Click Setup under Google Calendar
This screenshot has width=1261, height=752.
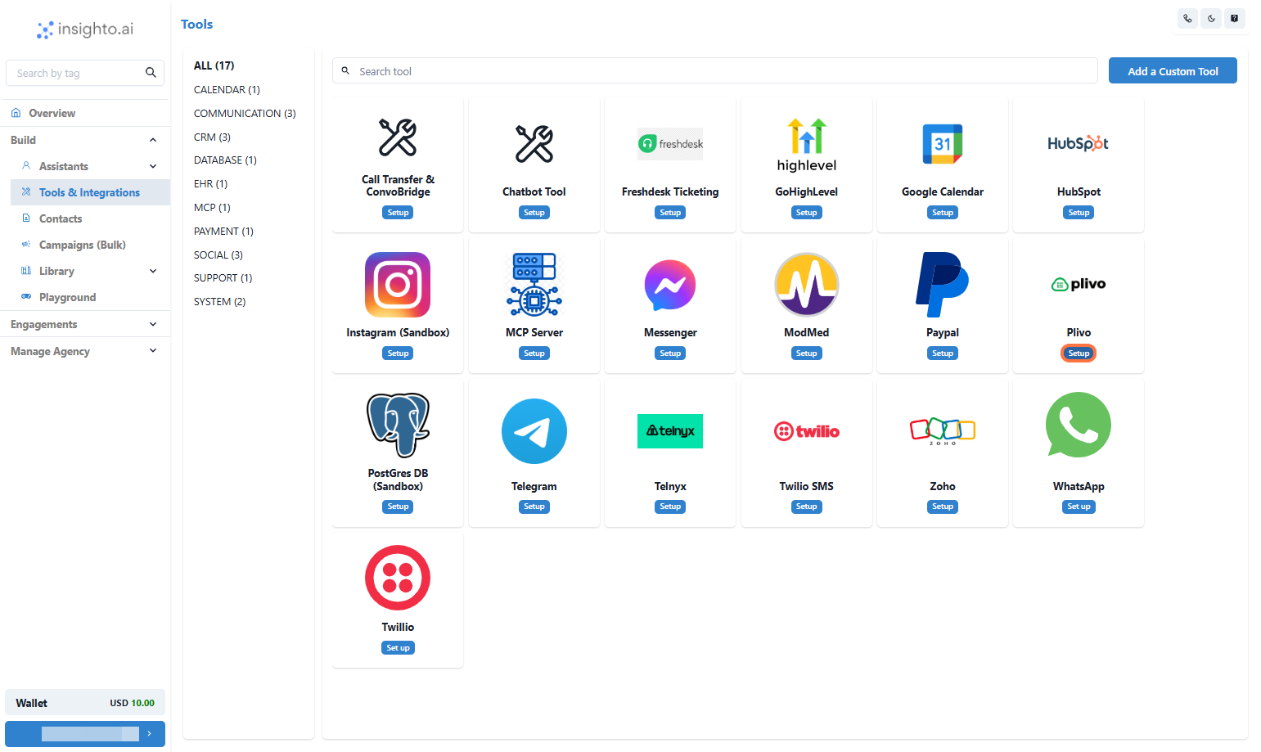(943, 213)
